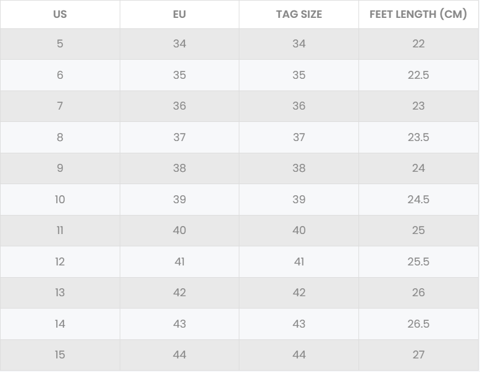This screenshot has height=372, width=480.
Task: Click the TAG SIZE column header
Action: (299, 14)
